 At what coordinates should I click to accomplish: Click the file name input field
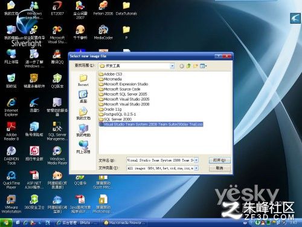point(161,160)
